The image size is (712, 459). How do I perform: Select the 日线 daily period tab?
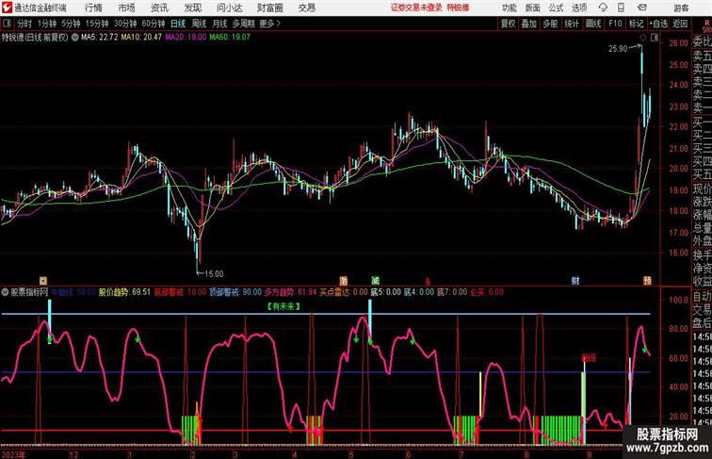tap(178, 24)
